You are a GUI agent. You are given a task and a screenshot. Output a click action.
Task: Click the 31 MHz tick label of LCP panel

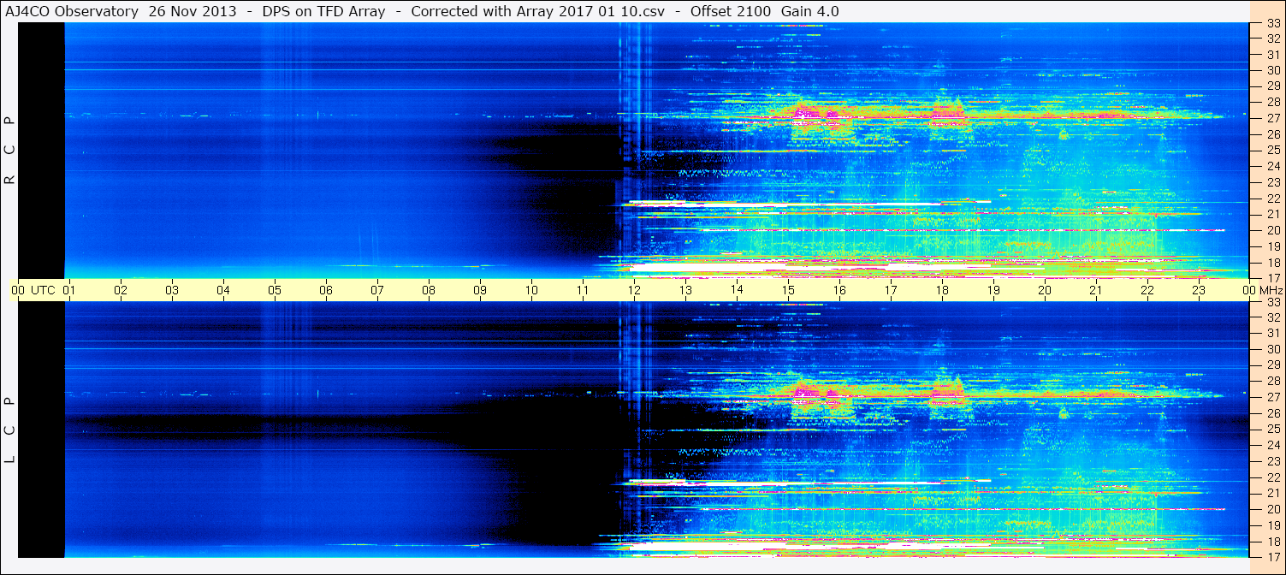[1273, 333]
